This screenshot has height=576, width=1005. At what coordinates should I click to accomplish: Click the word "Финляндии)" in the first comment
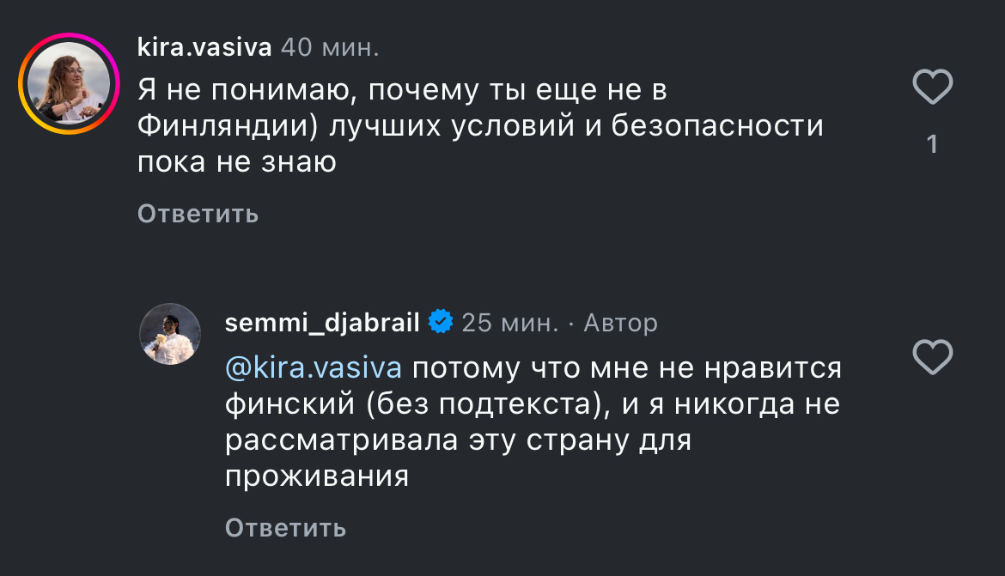click(x=228, y=126)
